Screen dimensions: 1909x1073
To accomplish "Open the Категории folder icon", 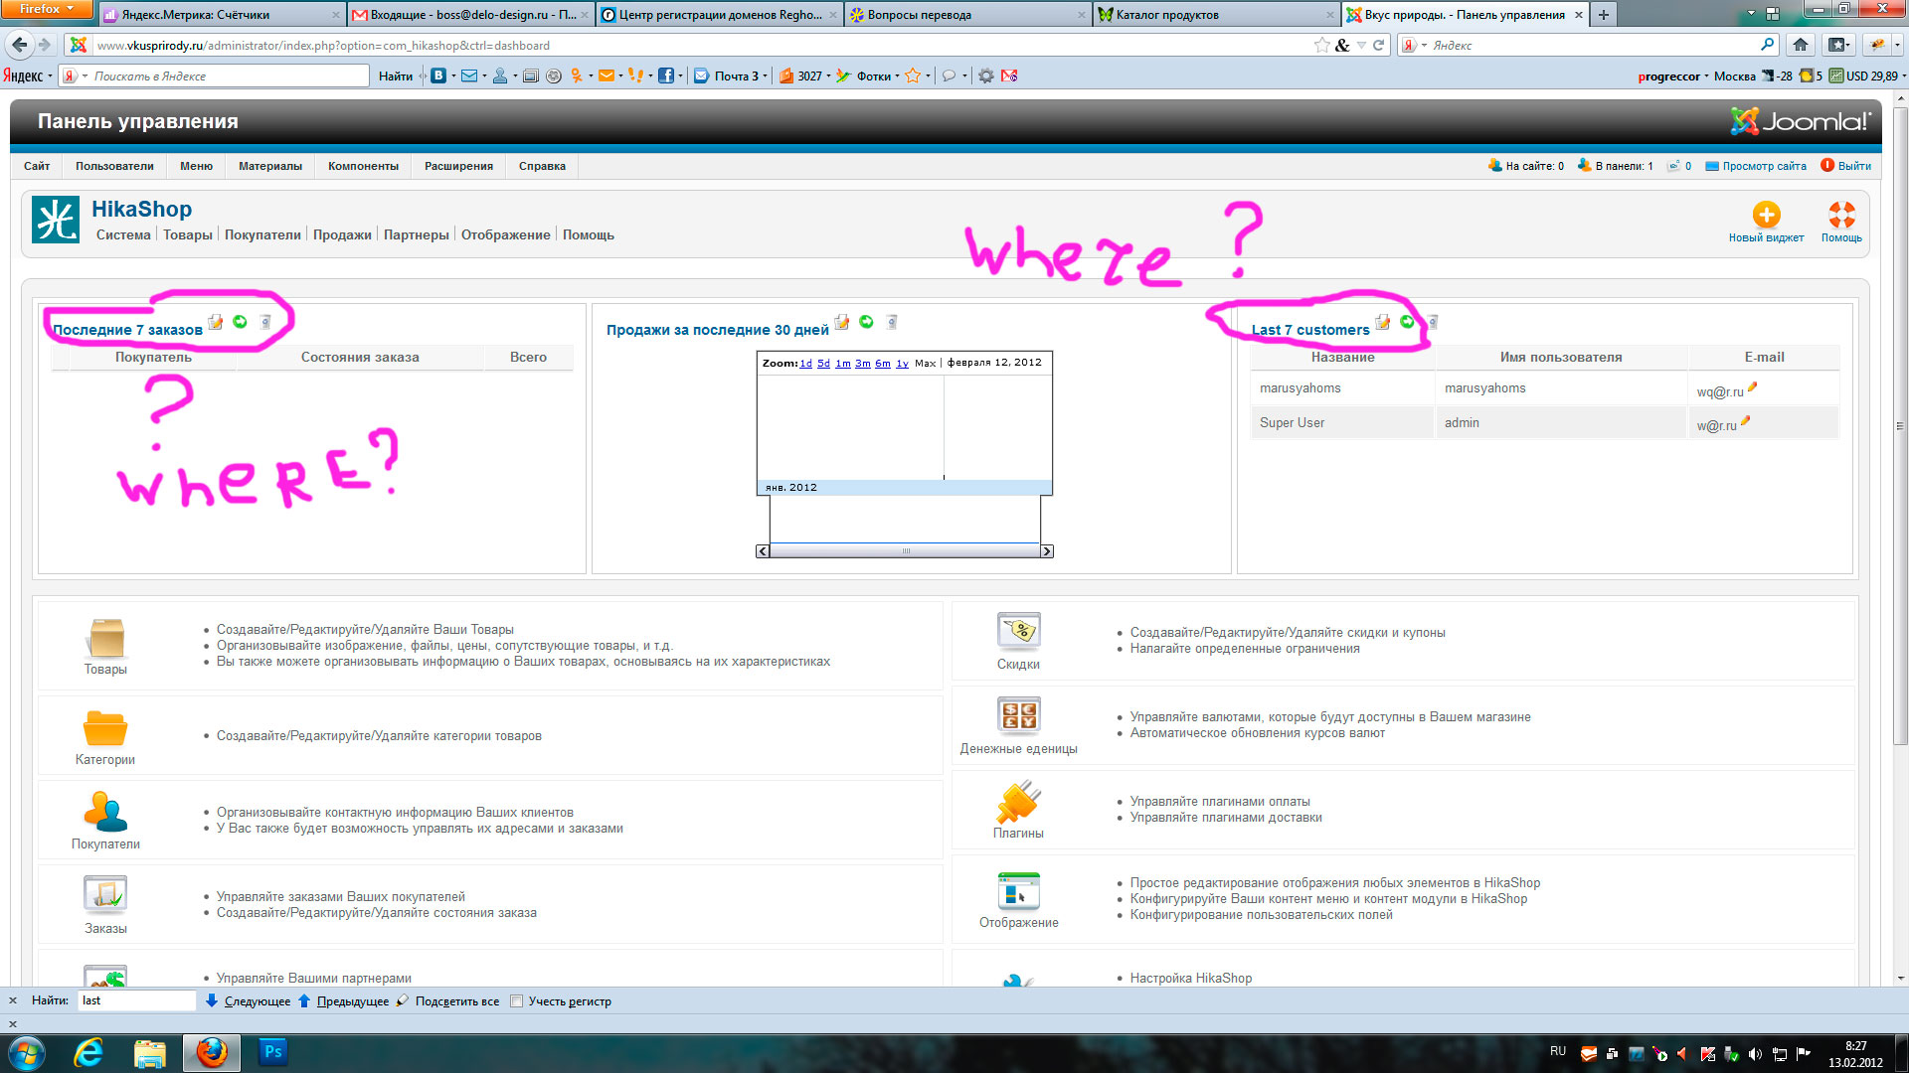I will point(105,729).
